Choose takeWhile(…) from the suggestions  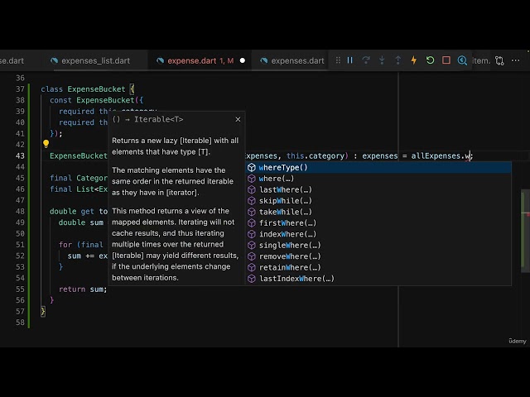[x=378, y=212]
